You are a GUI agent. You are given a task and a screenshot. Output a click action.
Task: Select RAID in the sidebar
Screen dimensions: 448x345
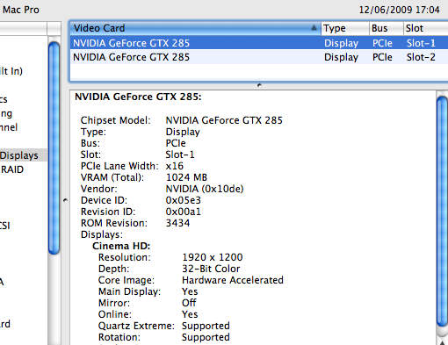[12, 169]
